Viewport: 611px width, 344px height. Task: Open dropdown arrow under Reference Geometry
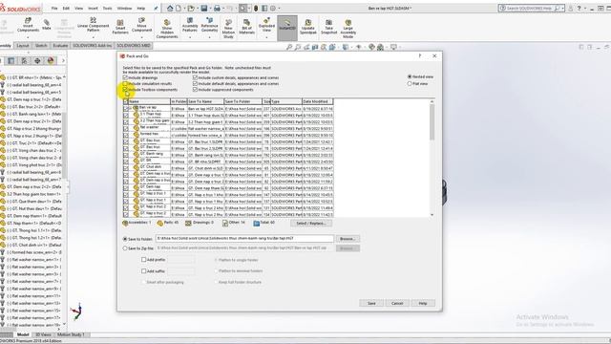[x=209, y=37]
